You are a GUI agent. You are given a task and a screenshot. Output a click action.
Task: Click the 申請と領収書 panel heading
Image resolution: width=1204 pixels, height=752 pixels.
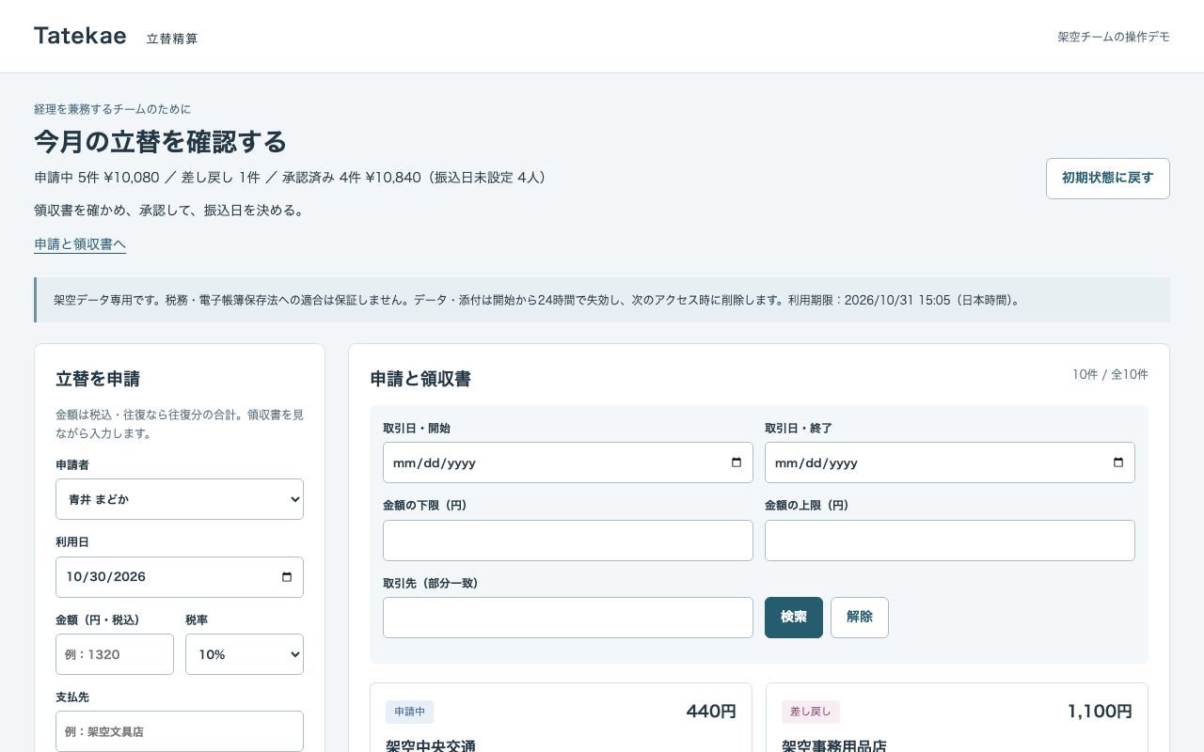coord(420,379)
